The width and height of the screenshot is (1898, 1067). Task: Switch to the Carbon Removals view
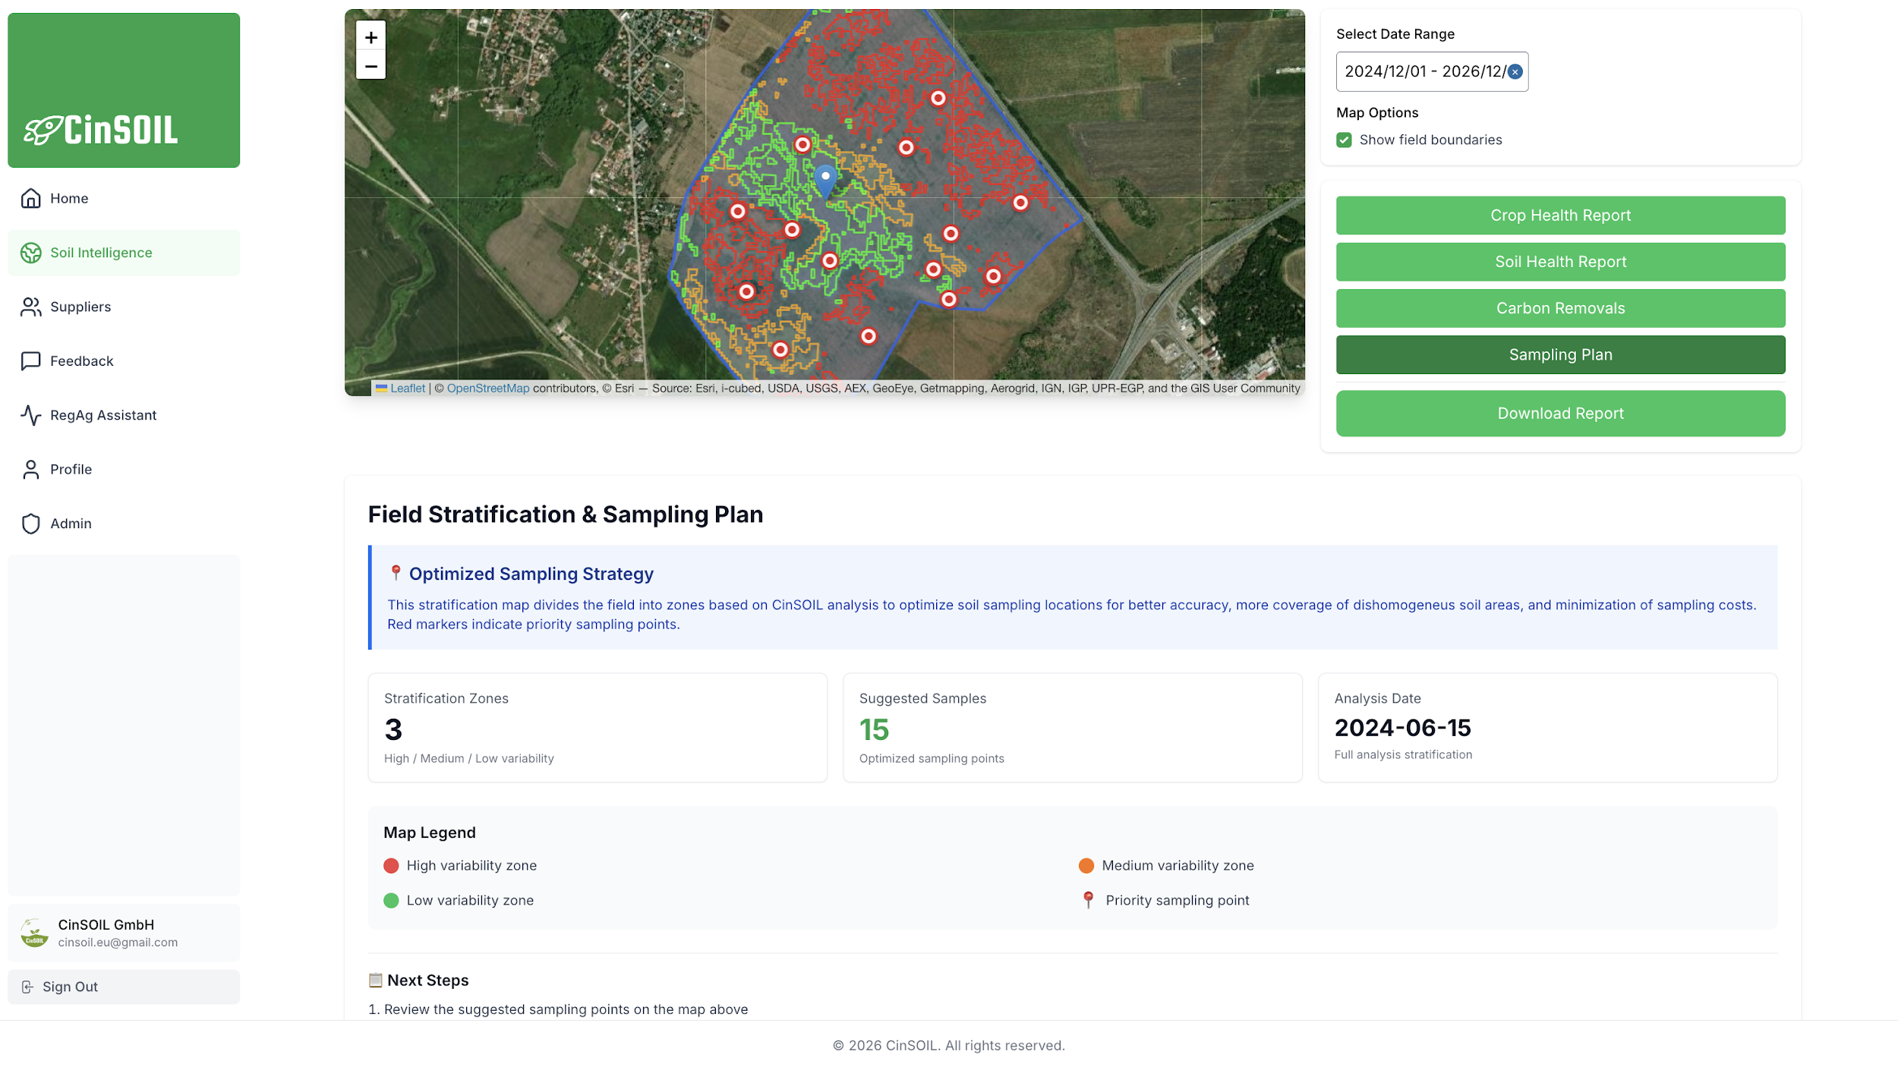tap(1560, 308)
